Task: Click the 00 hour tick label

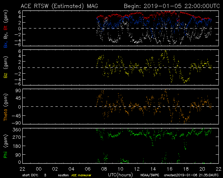Action: click(x=38, y=168)
